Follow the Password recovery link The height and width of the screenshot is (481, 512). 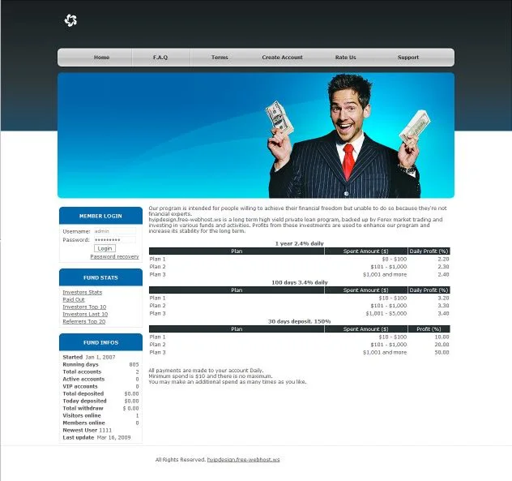pyautogui.click(x=114, y=256)
